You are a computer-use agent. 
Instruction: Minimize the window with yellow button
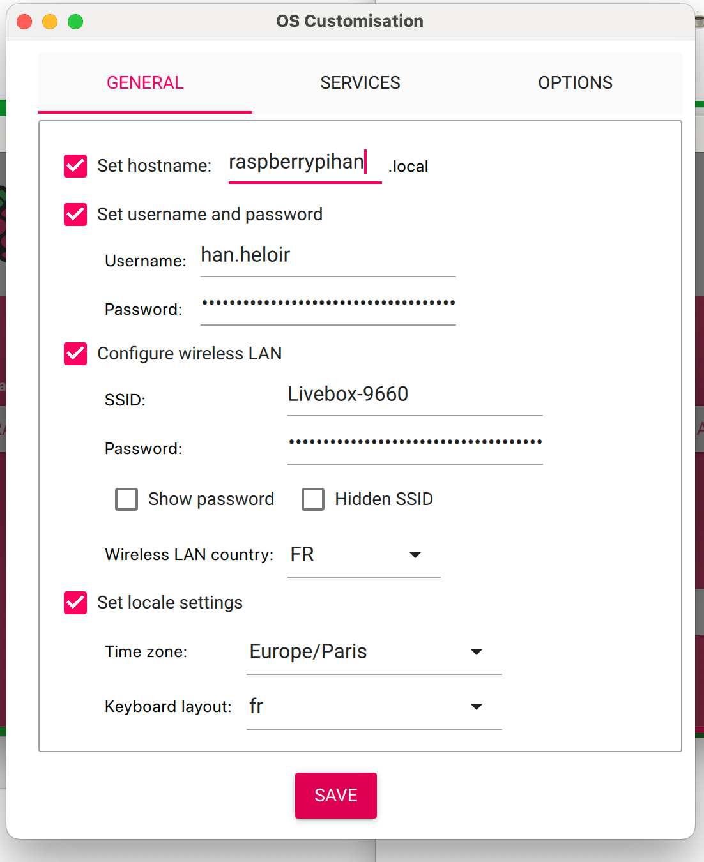50,22
